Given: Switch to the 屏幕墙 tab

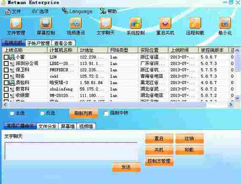Looking at the screenshot, I should pyautogui.click(x=68, y=126).
